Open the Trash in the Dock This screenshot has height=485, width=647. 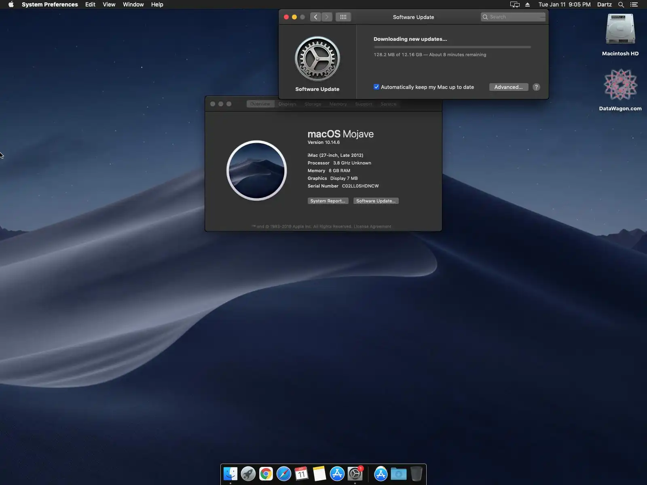(x=416, y=474)
